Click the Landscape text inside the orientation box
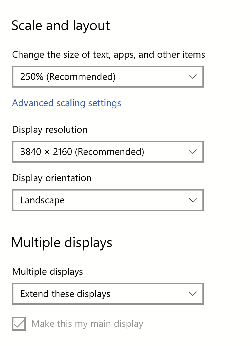Screen dimensions: 252x346 coord(42,200)
